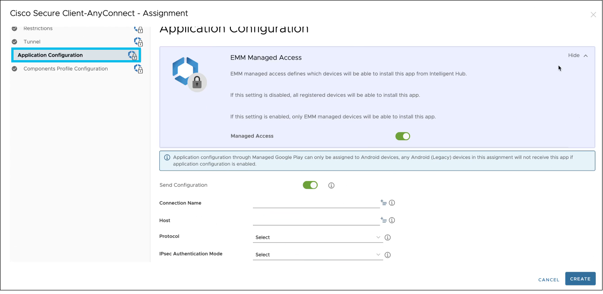Click info icon for IPsec Authentication Mode
The height and width of the screenshot is (294, 603).
(x=387, y=255)
